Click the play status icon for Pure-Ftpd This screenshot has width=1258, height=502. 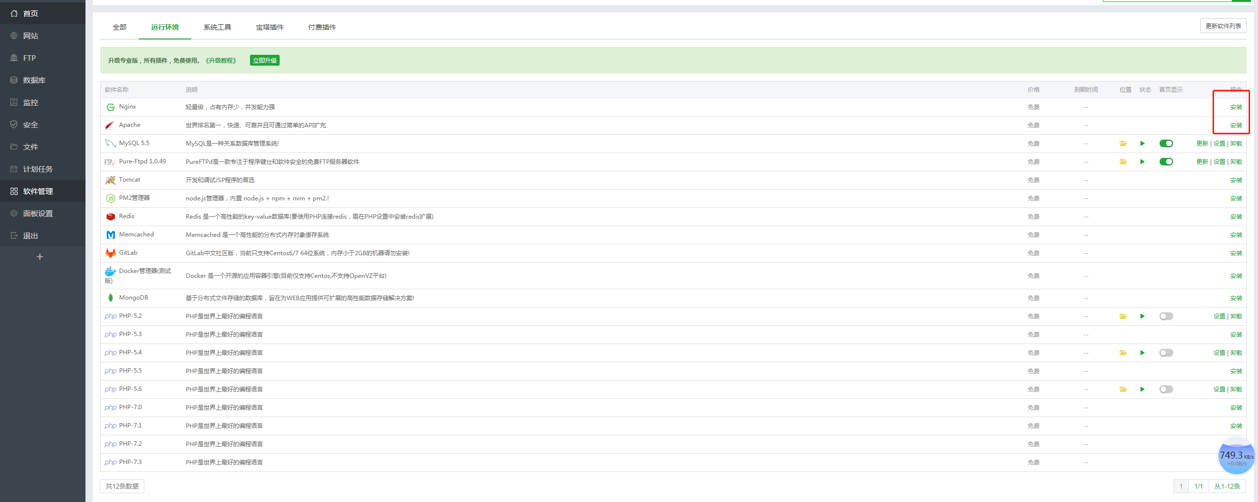coord(1142,162)
